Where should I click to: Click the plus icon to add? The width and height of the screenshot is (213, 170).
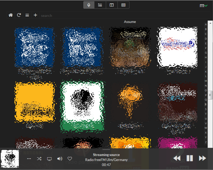(35, 15)
